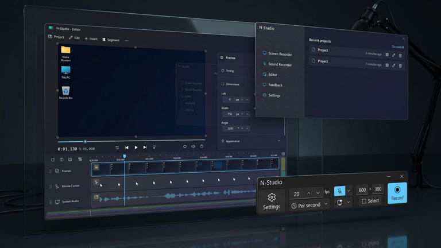Skip to the next frame

[145, 148]
